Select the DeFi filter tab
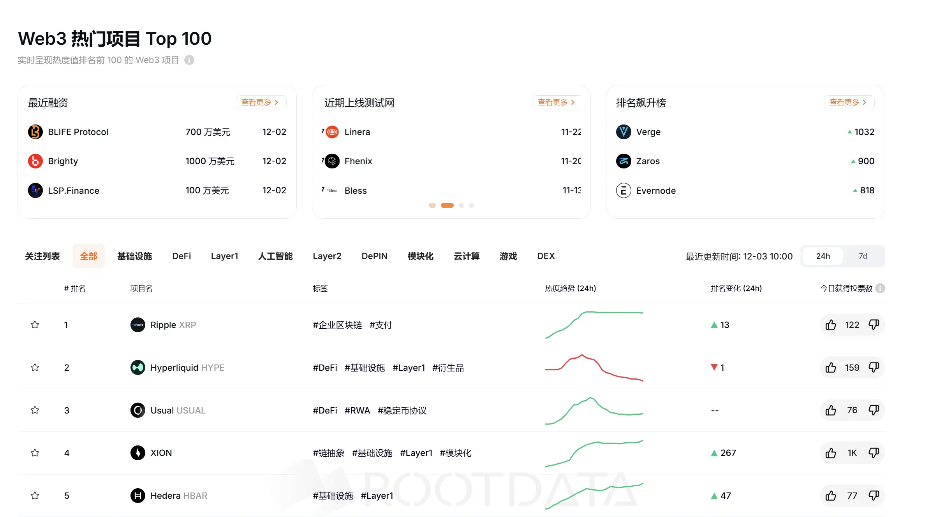 tap(181, 256)
